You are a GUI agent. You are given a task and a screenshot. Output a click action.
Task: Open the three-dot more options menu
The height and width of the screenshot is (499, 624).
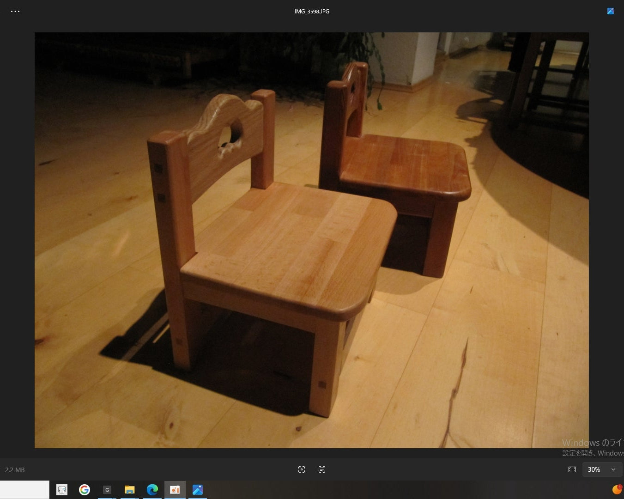[x=15, y=12]
